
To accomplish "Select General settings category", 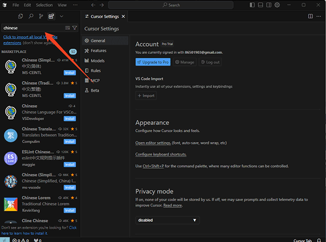I will (105, 41).
